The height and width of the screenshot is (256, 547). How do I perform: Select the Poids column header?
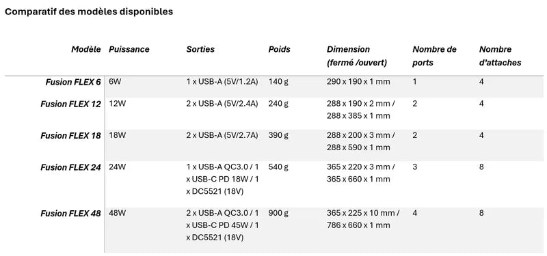click(x=280, y=49)
